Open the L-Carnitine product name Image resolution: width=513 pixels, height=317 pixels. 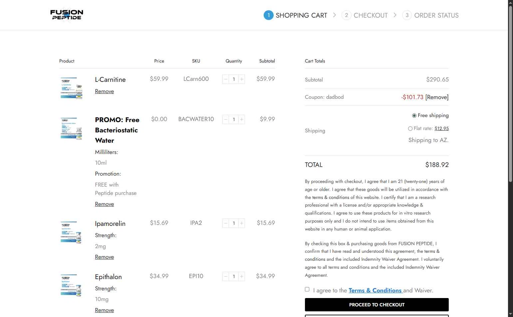tap(110, 79)
